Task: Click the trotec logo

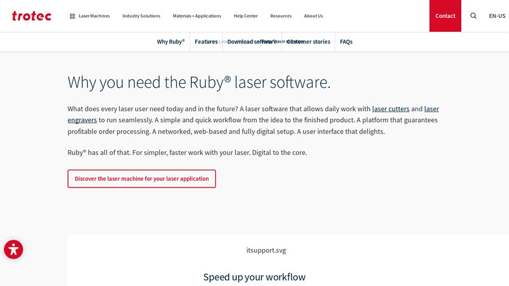Action: coord(31,16)
